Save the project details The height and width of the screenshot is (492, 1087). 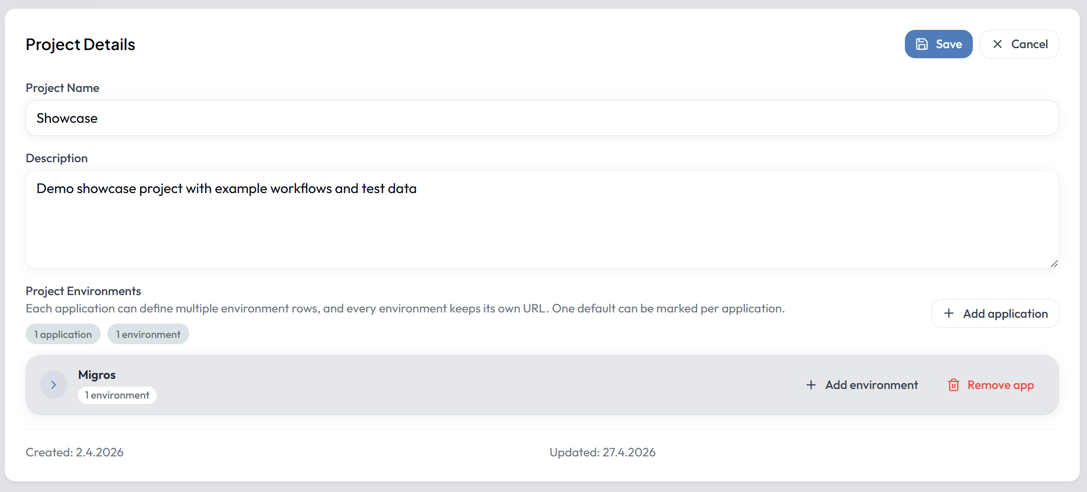pos(939,44)
